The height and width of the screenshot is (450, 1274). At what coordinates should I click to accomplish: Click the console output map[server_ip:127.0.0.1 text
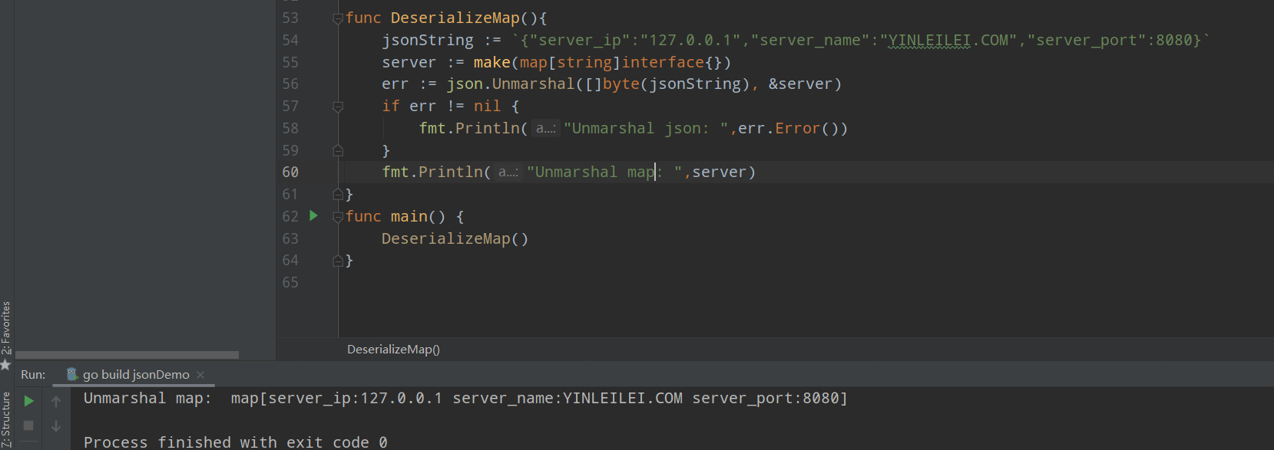336,398
